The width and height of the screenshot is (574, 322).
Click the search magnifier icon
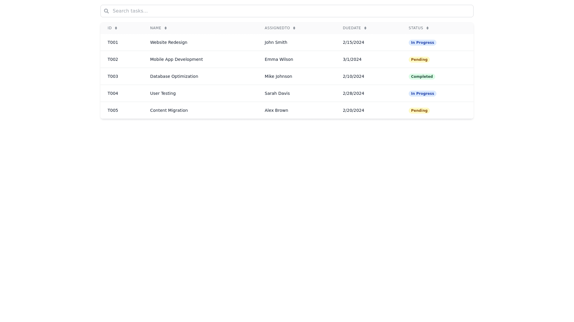[x=106, y=11]
